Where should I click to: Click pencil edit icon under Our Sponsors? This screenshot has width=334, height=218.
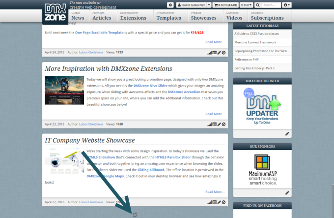tap(287, 193)
